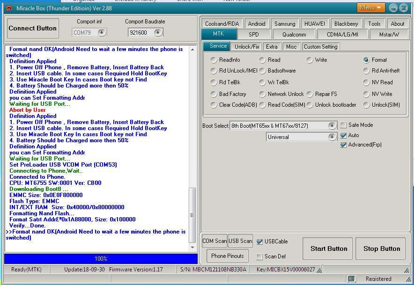414x285 pixels.
Task: Switch to the HUAWEI tab
Action: [314, 23]
